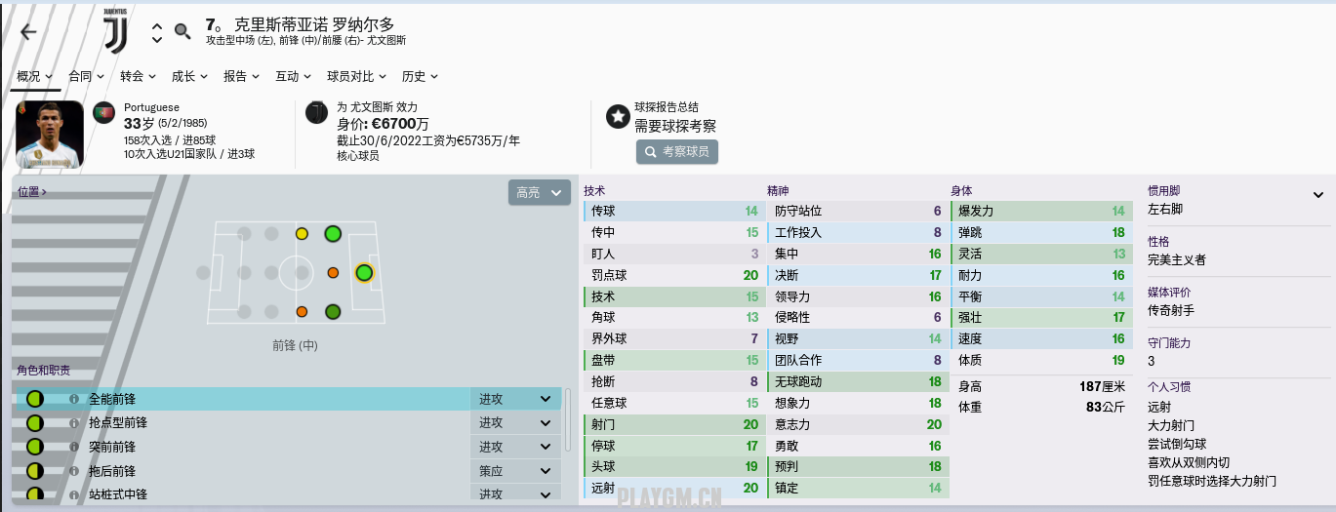Screen dimensions: 1336x512
Task: Go back with the left arrow icon
Action: point(28,31)
